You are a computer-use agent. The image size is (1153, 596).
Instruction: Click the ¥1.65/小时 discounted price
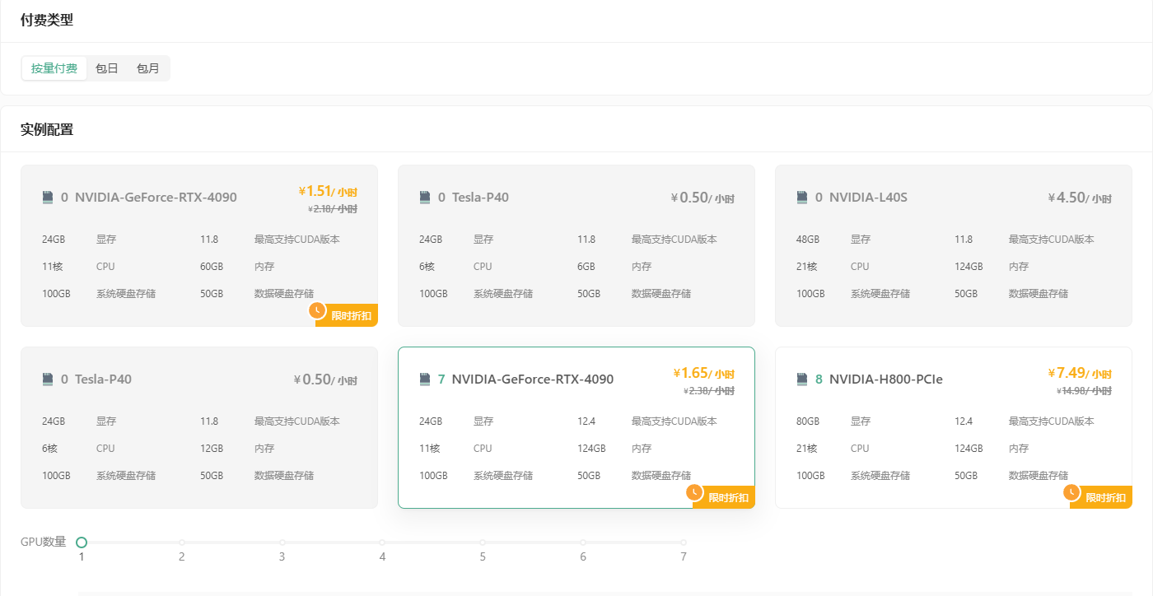(x=703, y=373)
